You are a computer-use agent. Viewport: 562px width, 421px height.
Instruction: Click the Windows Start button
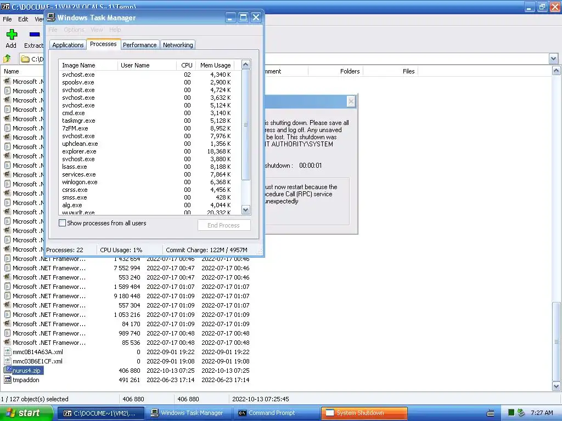(x=26, y=413)
